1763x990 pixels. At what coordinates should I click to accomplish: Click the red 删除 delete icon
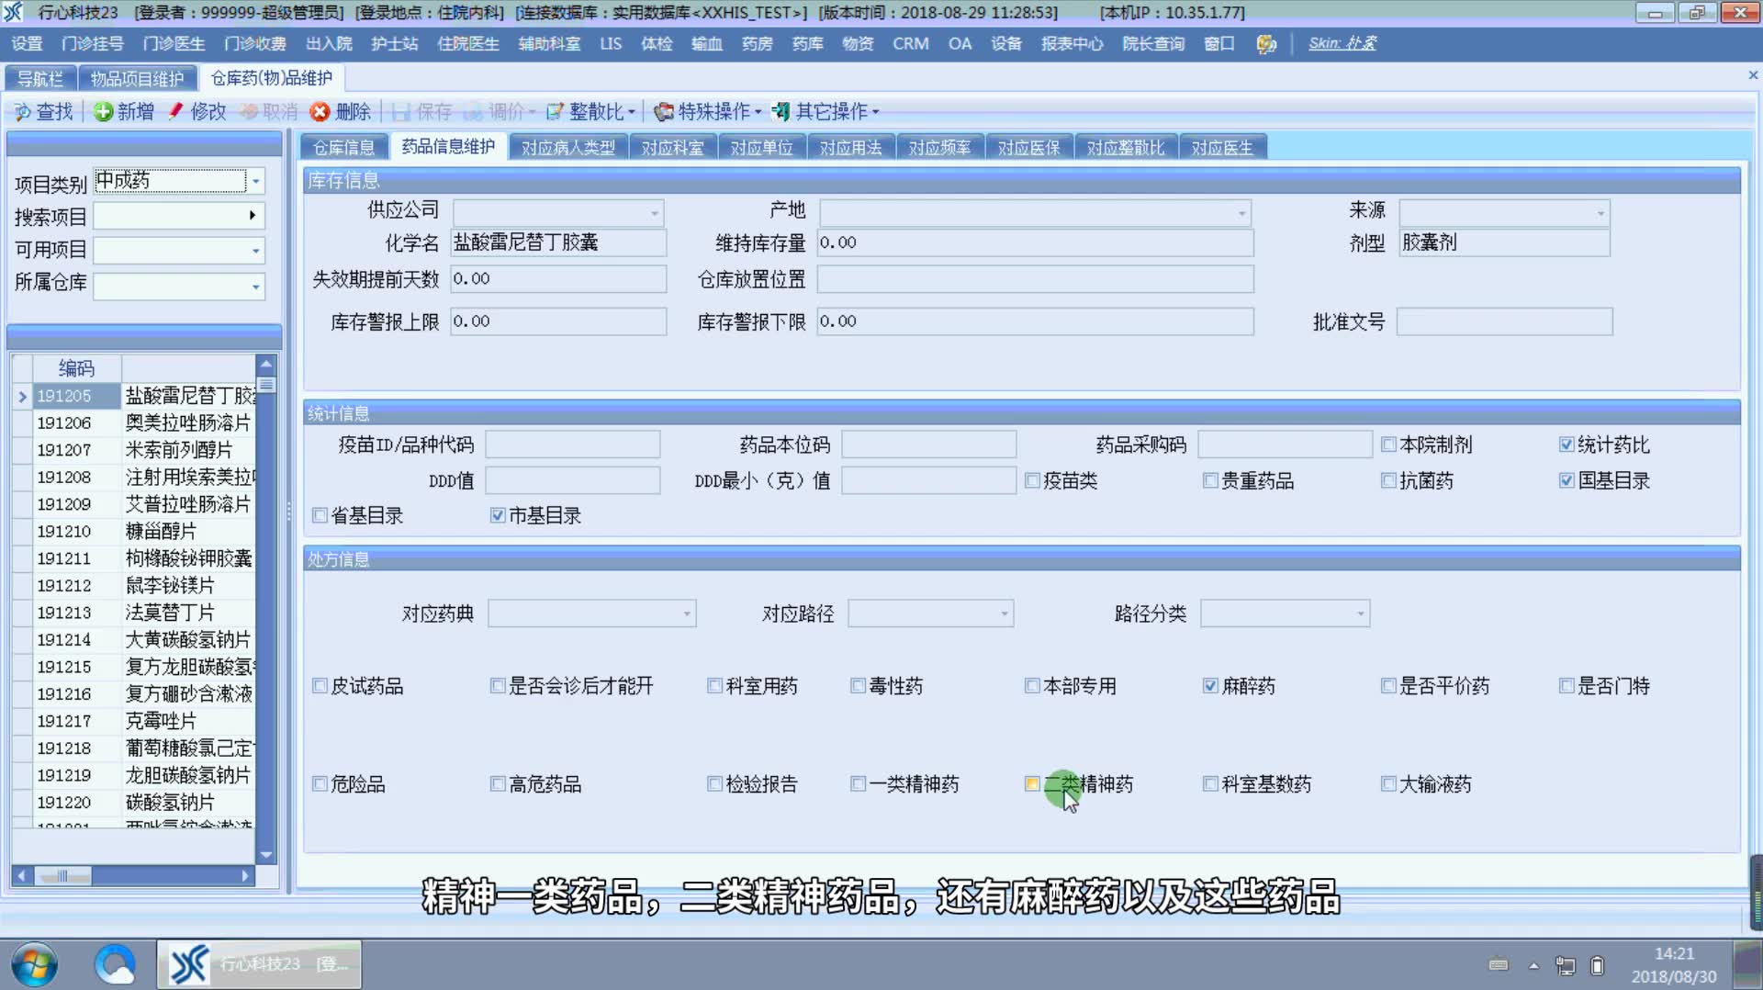(320, 112)
